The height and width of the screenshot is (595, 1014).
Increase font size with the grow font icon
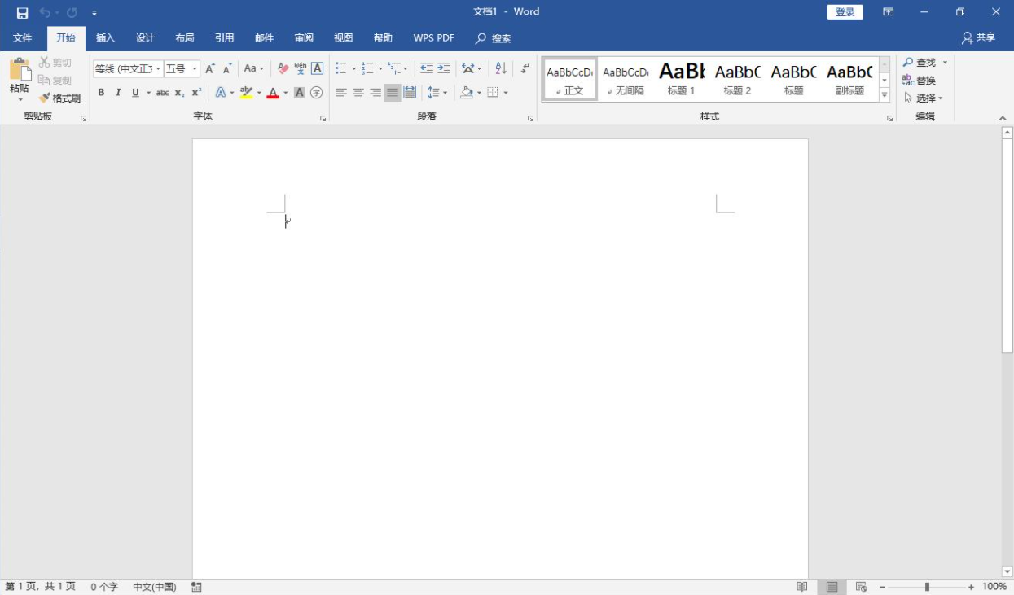click(210, 68)
